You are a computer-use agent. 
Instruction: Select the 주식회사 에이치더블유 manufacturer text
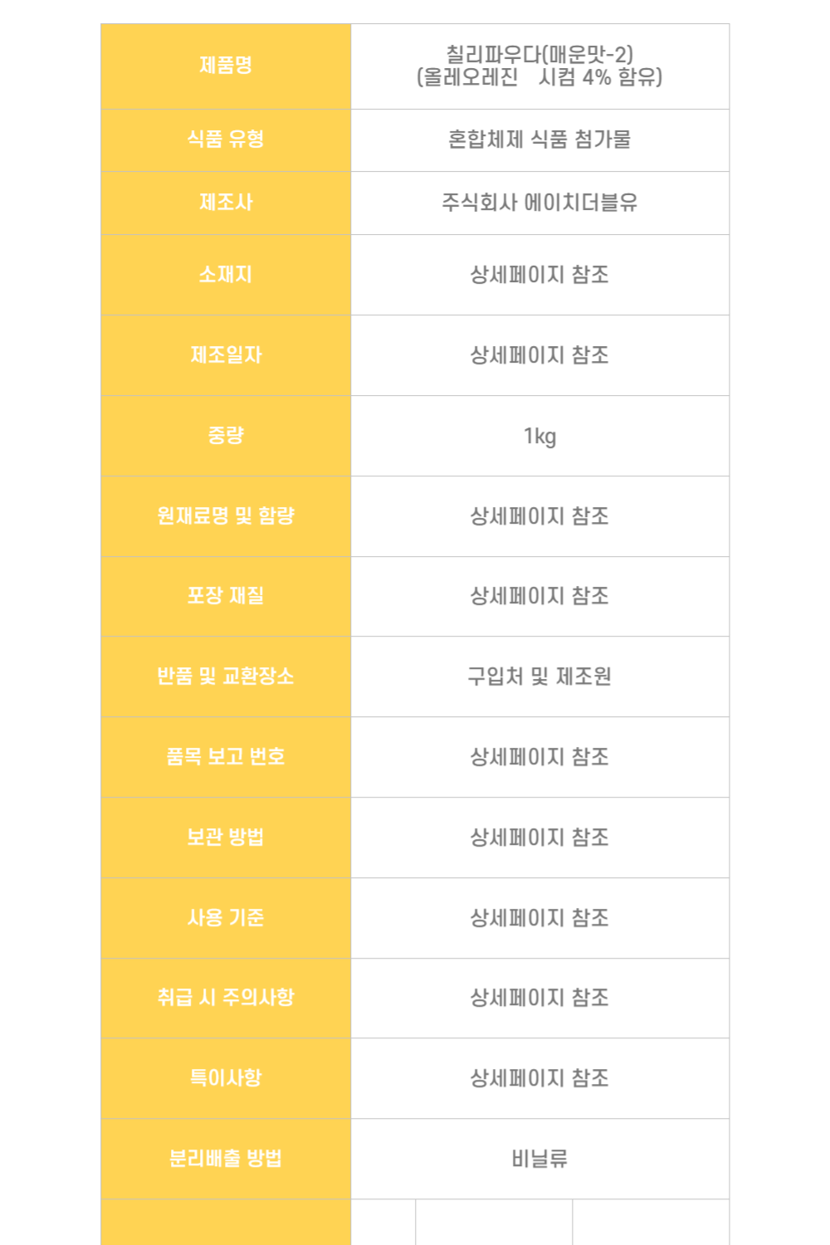(x=539, y=203)
